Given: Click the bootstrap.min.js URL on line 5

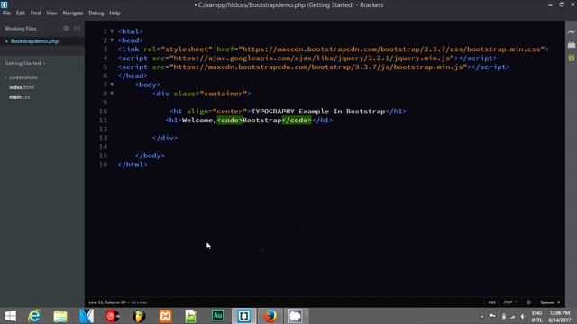Looking at the screenshot, I should point(318,67).
